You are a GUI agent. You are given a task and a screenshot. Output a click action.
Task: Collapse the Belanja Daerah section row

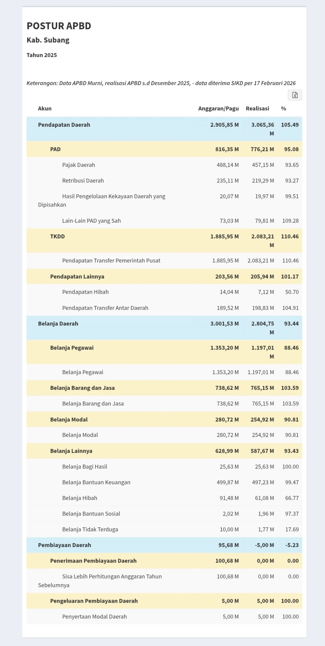[58, 324]
